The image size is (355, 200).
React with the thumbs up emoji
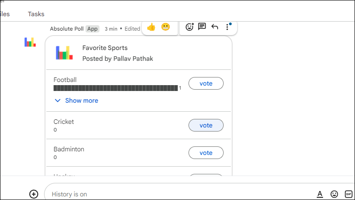tap(151, 27)
